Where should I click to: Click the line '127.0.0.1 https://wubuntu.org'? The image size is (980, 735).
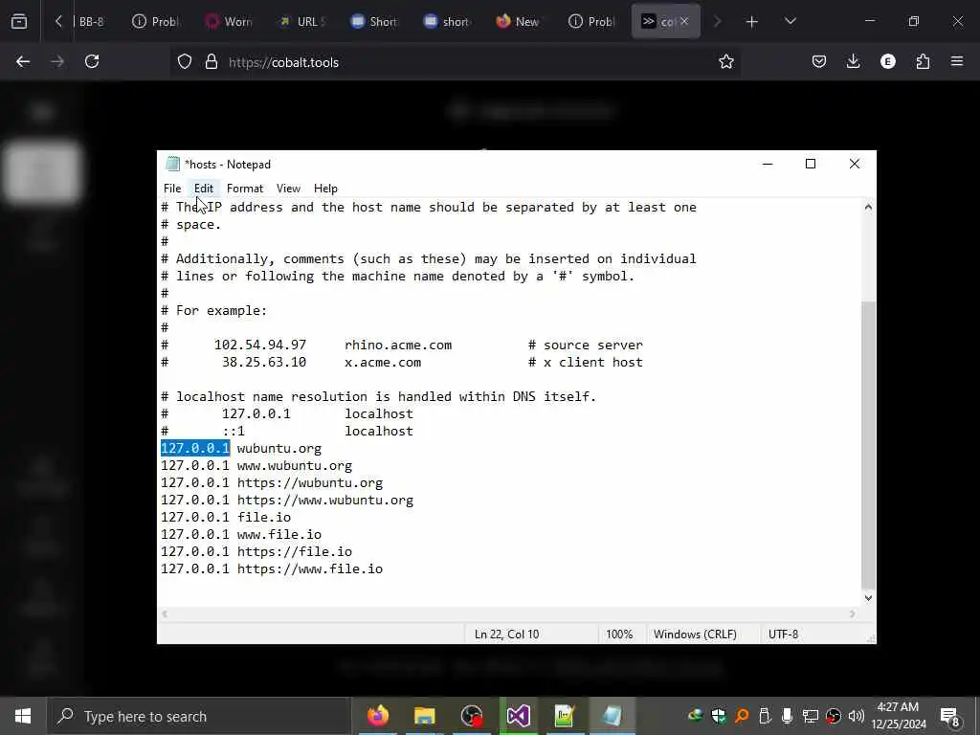[272, 483]
